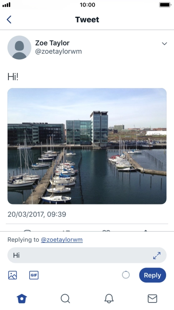Open the Notifications bell tab
This screenshot has height=310, width=174.
pyautogui.click(x=109, y=298)
